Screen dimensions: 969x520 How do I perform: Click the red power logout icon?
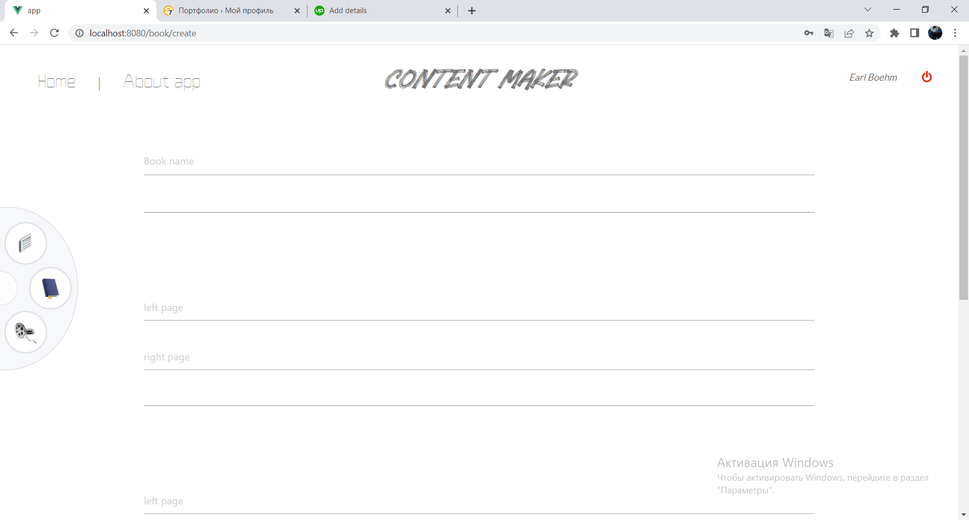(927, 77)
